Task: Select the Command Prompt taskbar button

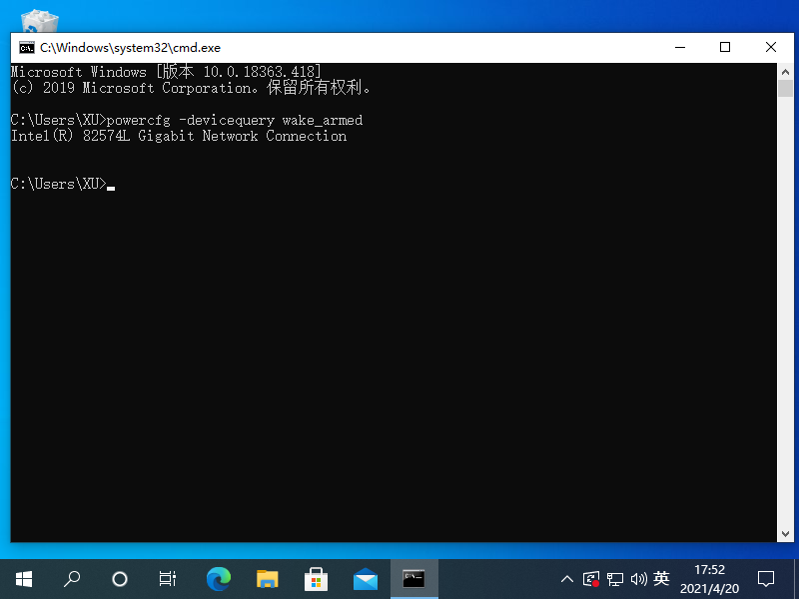Action: (x=413, y=578)
